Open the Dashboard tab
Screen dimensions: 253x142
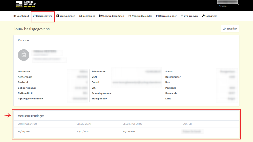point(21,16)
